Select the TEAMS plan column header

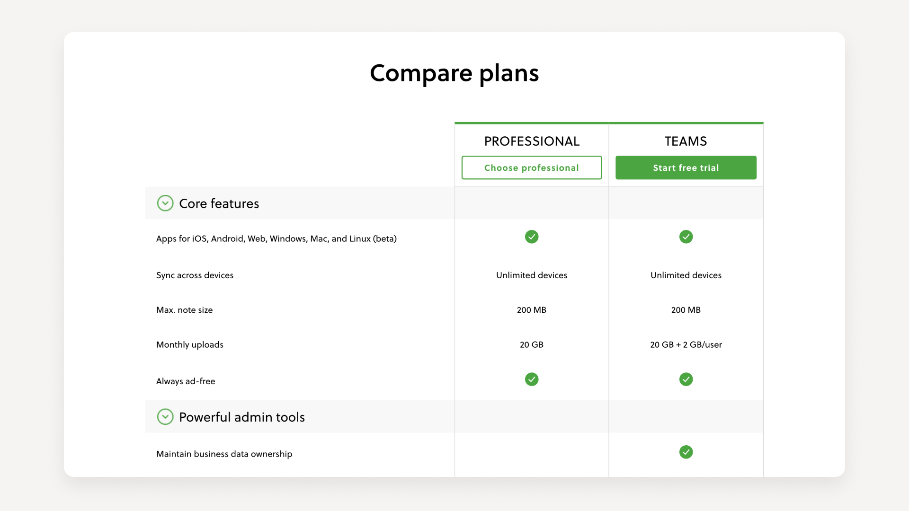click(686, 141)
